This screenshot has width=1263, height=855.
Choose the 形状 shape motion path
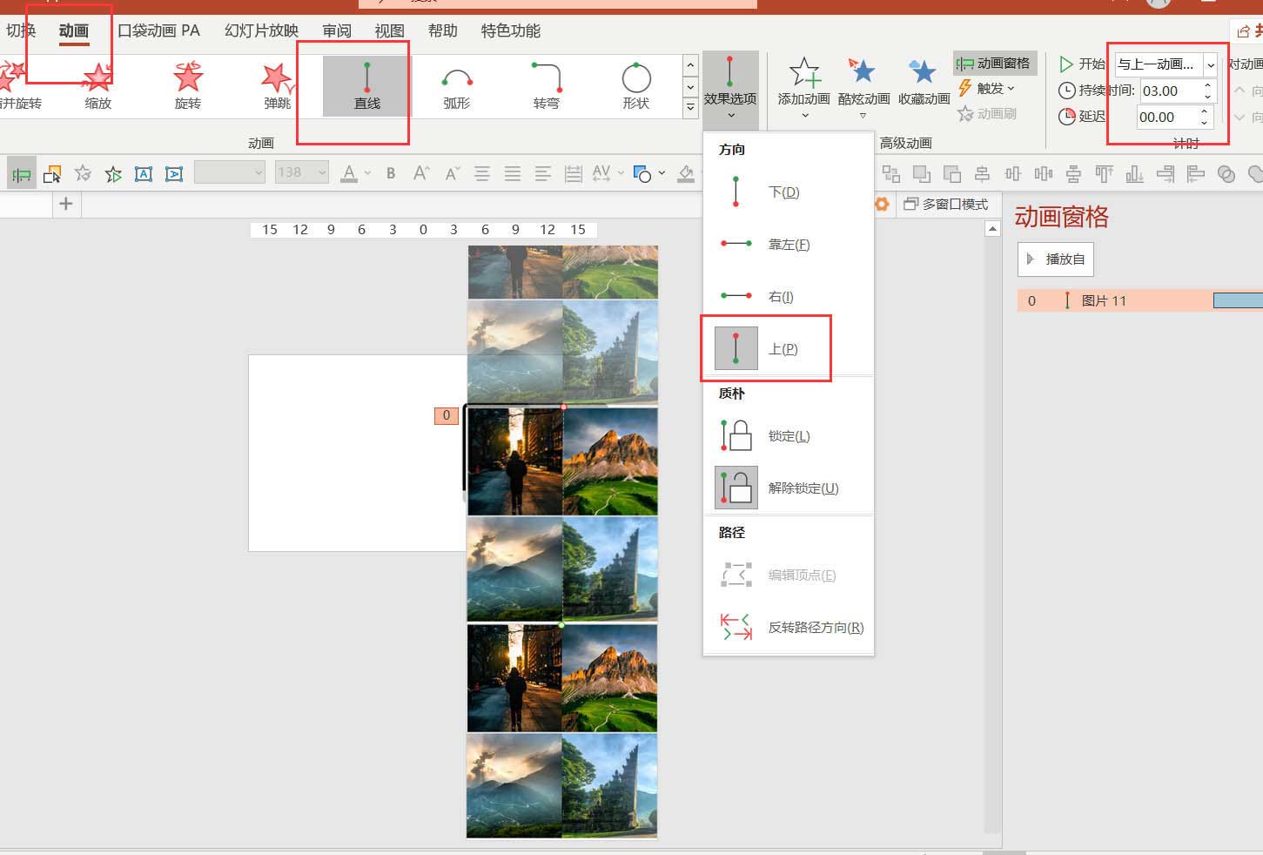(x=635, y=86)
